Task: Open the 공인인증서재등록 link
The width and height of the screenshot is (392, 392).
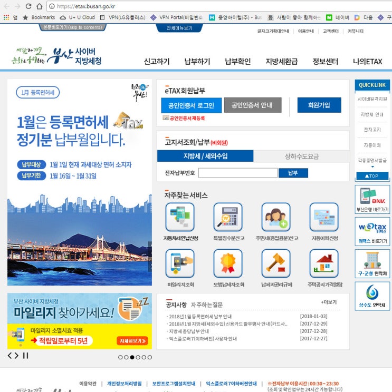Action: click(184, 118)
